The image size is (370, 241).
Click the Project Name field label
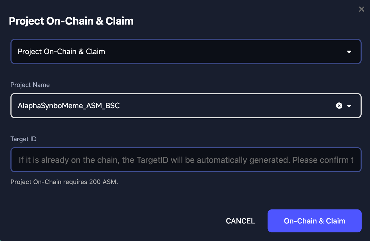click(x=30, y=85)
